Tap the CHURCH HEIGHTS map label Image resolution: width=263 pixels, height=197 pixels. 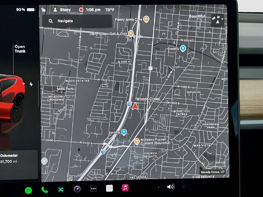click(150, 155)
